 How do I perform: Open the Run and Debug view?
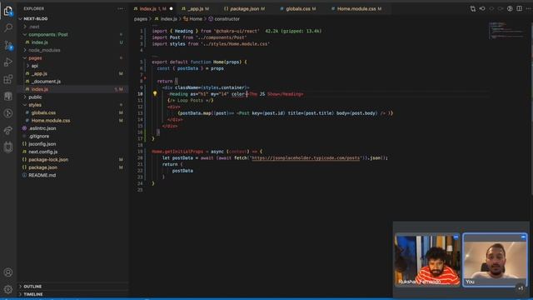(8, 62)
